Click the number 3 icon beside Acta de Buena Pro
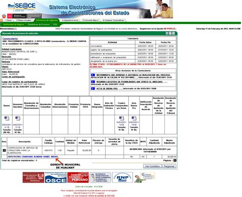The height and width of the screenshot is (197, 242). coord(93,89)
